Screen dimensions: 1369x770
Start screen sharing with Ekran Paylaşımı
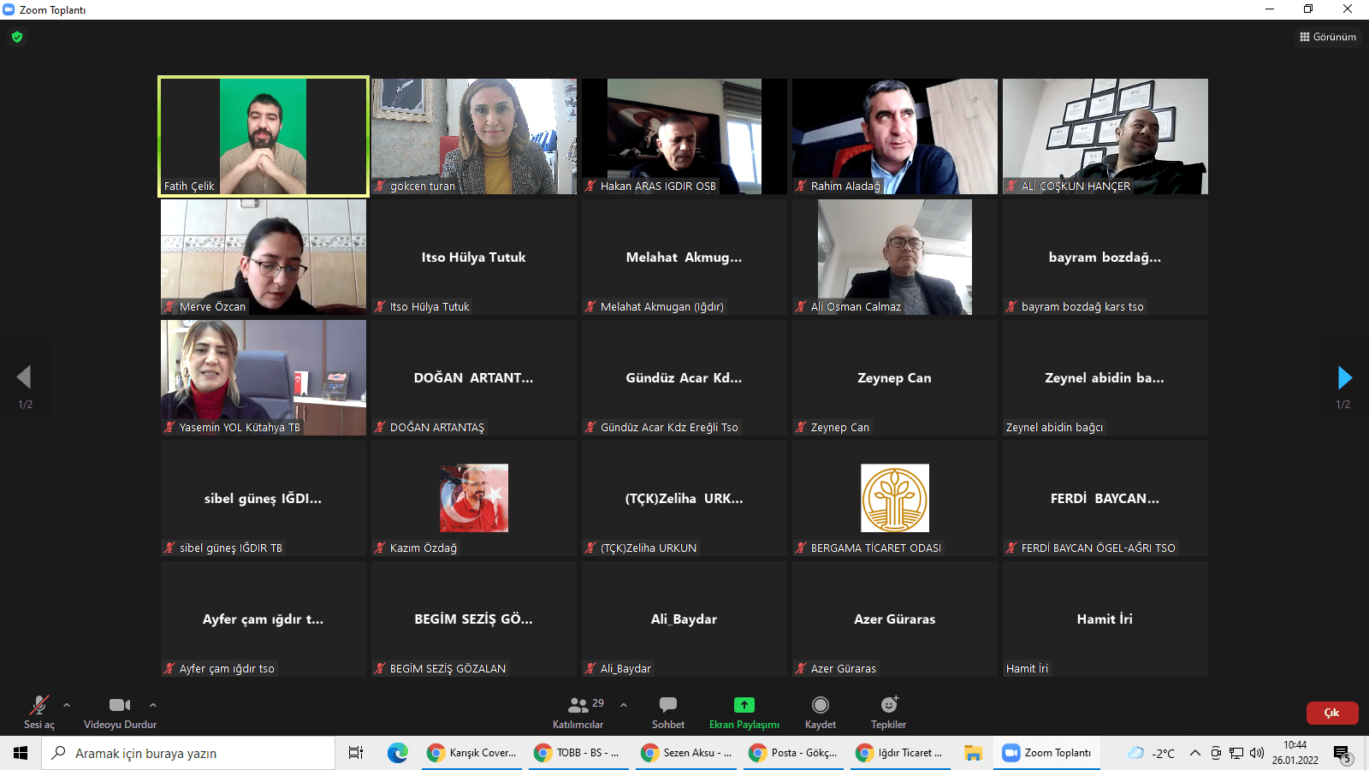[744, 712]
